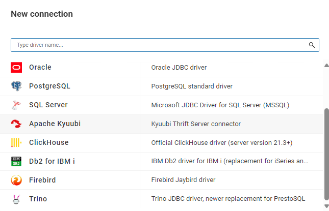Pick the SQL Server driver label

click(x=48, y=105)
